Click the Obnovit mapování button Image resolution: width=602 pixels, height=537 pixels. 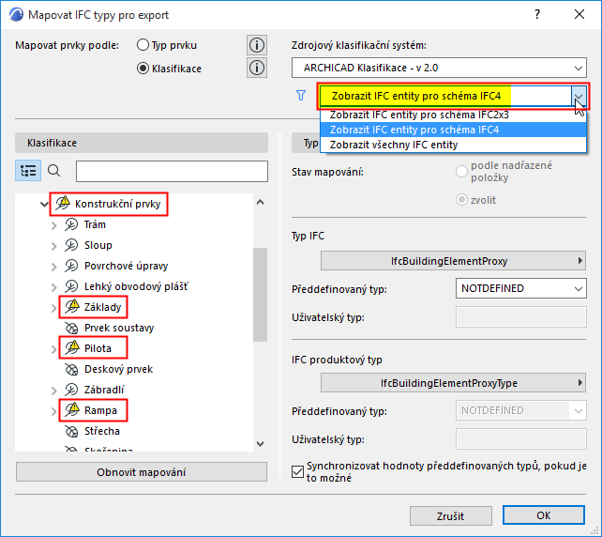tap(142, 472)
